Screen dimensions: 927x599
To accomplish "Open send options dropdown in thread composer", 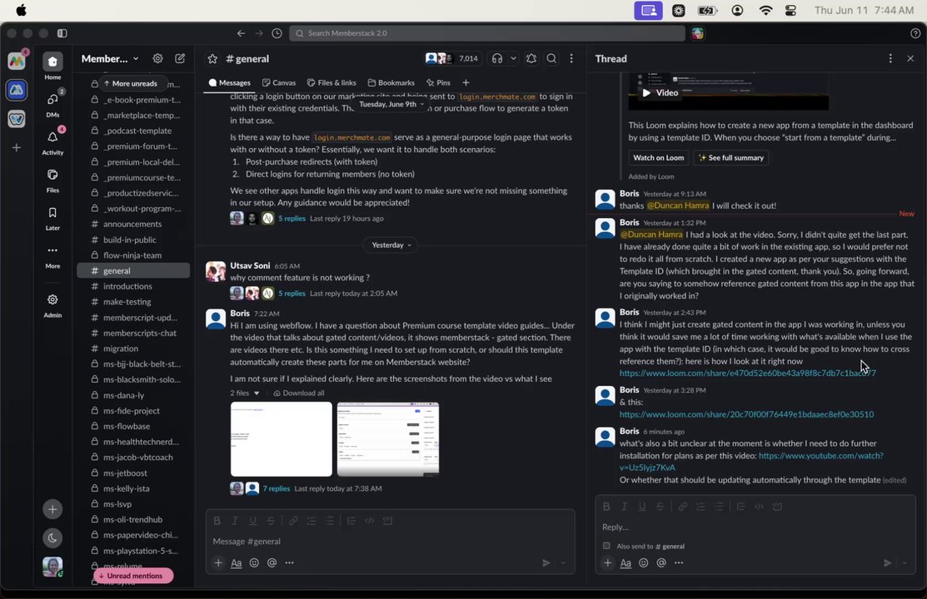I will coord(905,563).
